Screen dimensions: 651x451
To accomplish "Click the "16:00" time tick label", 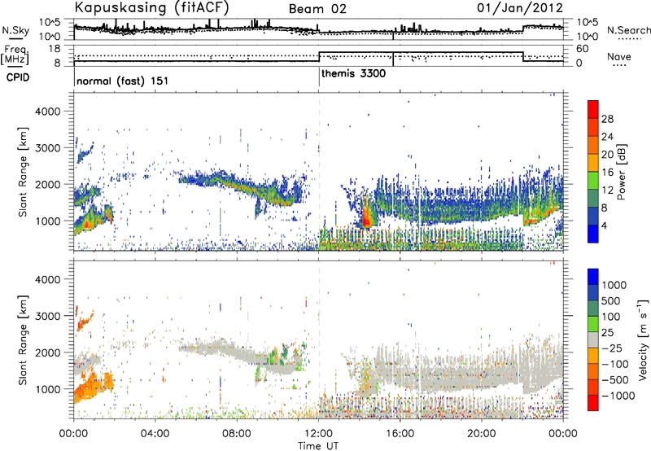I will (x=400, y=434).
